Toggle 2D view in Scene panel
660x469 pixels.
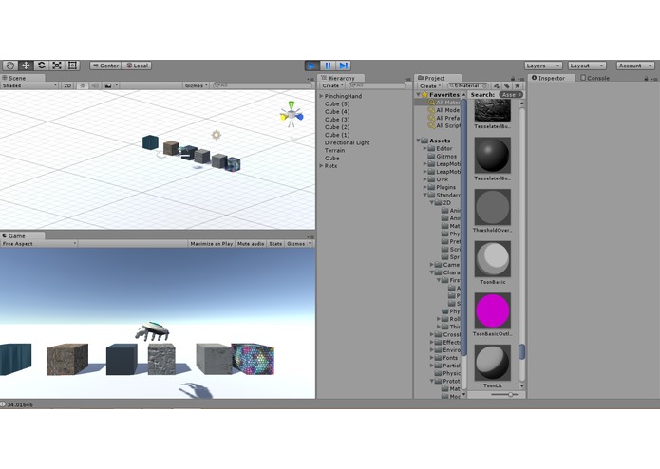67,85
